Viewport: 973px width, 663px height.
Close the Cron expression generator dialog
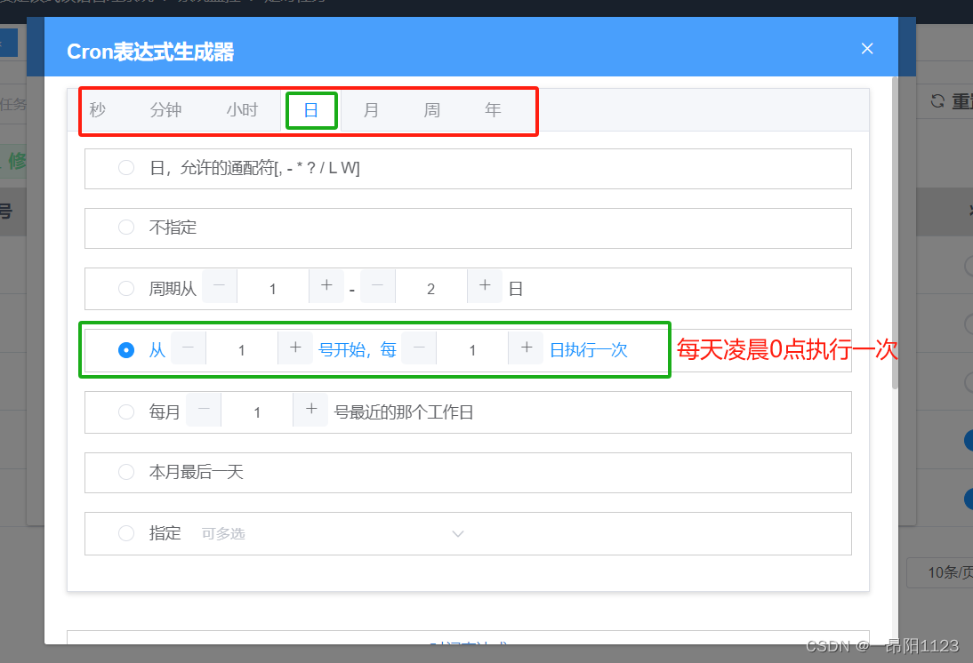coord(867,48)
